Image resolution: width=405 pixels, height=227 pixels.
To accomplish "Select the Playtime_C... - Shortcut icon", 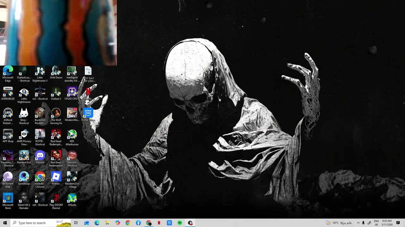I will point(8,159).
